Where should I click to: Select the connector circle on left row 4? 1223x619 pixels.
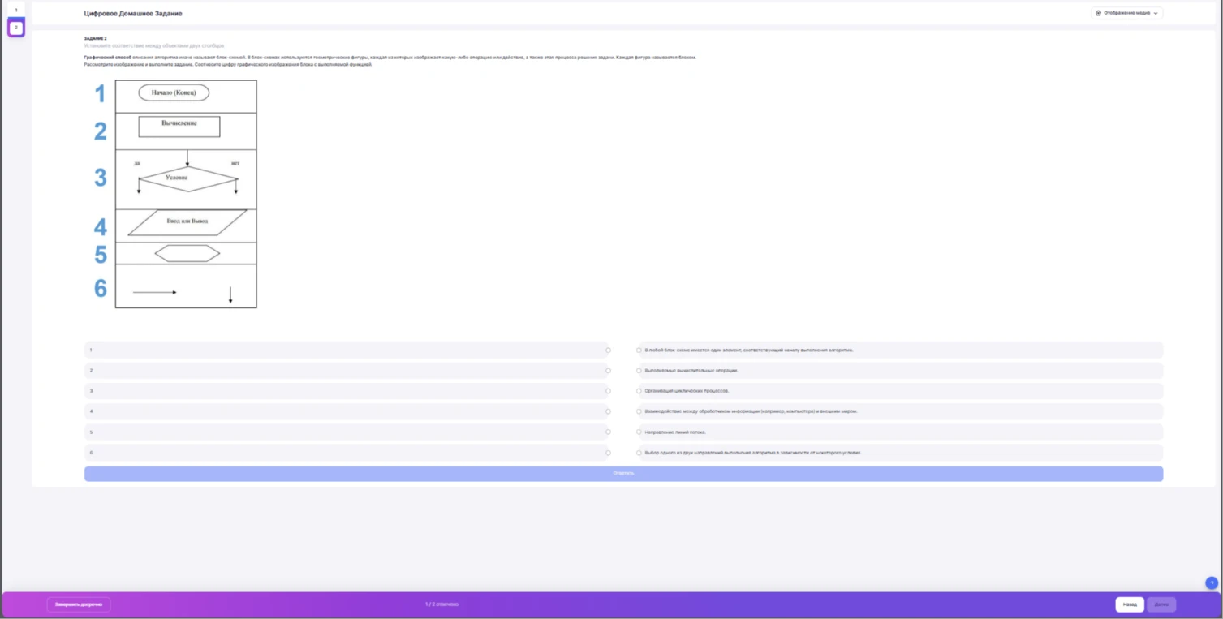click(608, 411)
